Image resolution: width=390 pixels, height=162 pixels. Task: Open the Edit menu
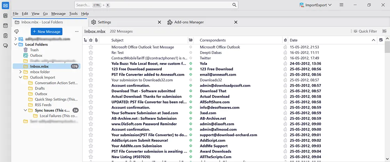click(25, 14)
